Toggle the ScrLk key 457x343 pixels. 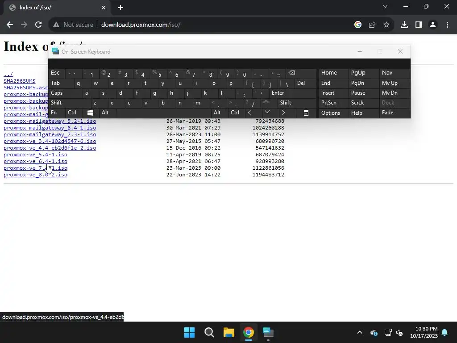363,103
